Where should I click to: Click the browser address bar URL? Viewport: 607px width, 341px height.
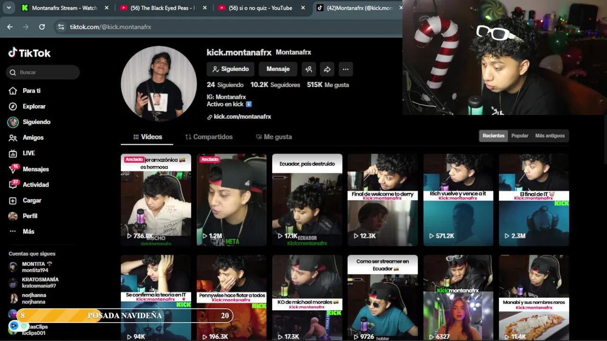pos(110,27)
